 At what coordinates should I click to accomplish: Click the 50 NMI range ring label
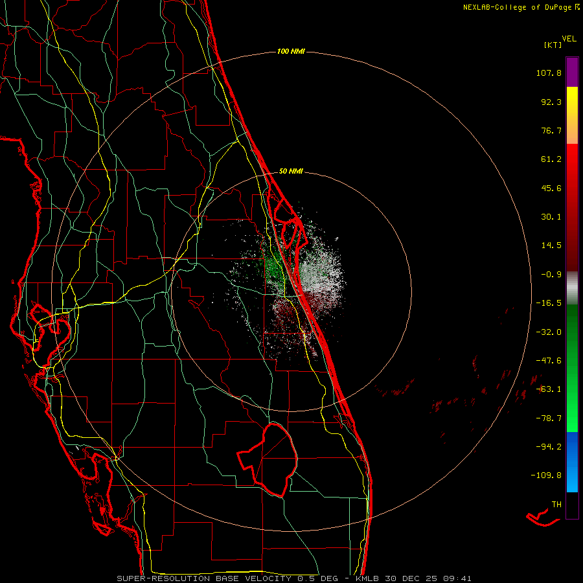(291, 172)
